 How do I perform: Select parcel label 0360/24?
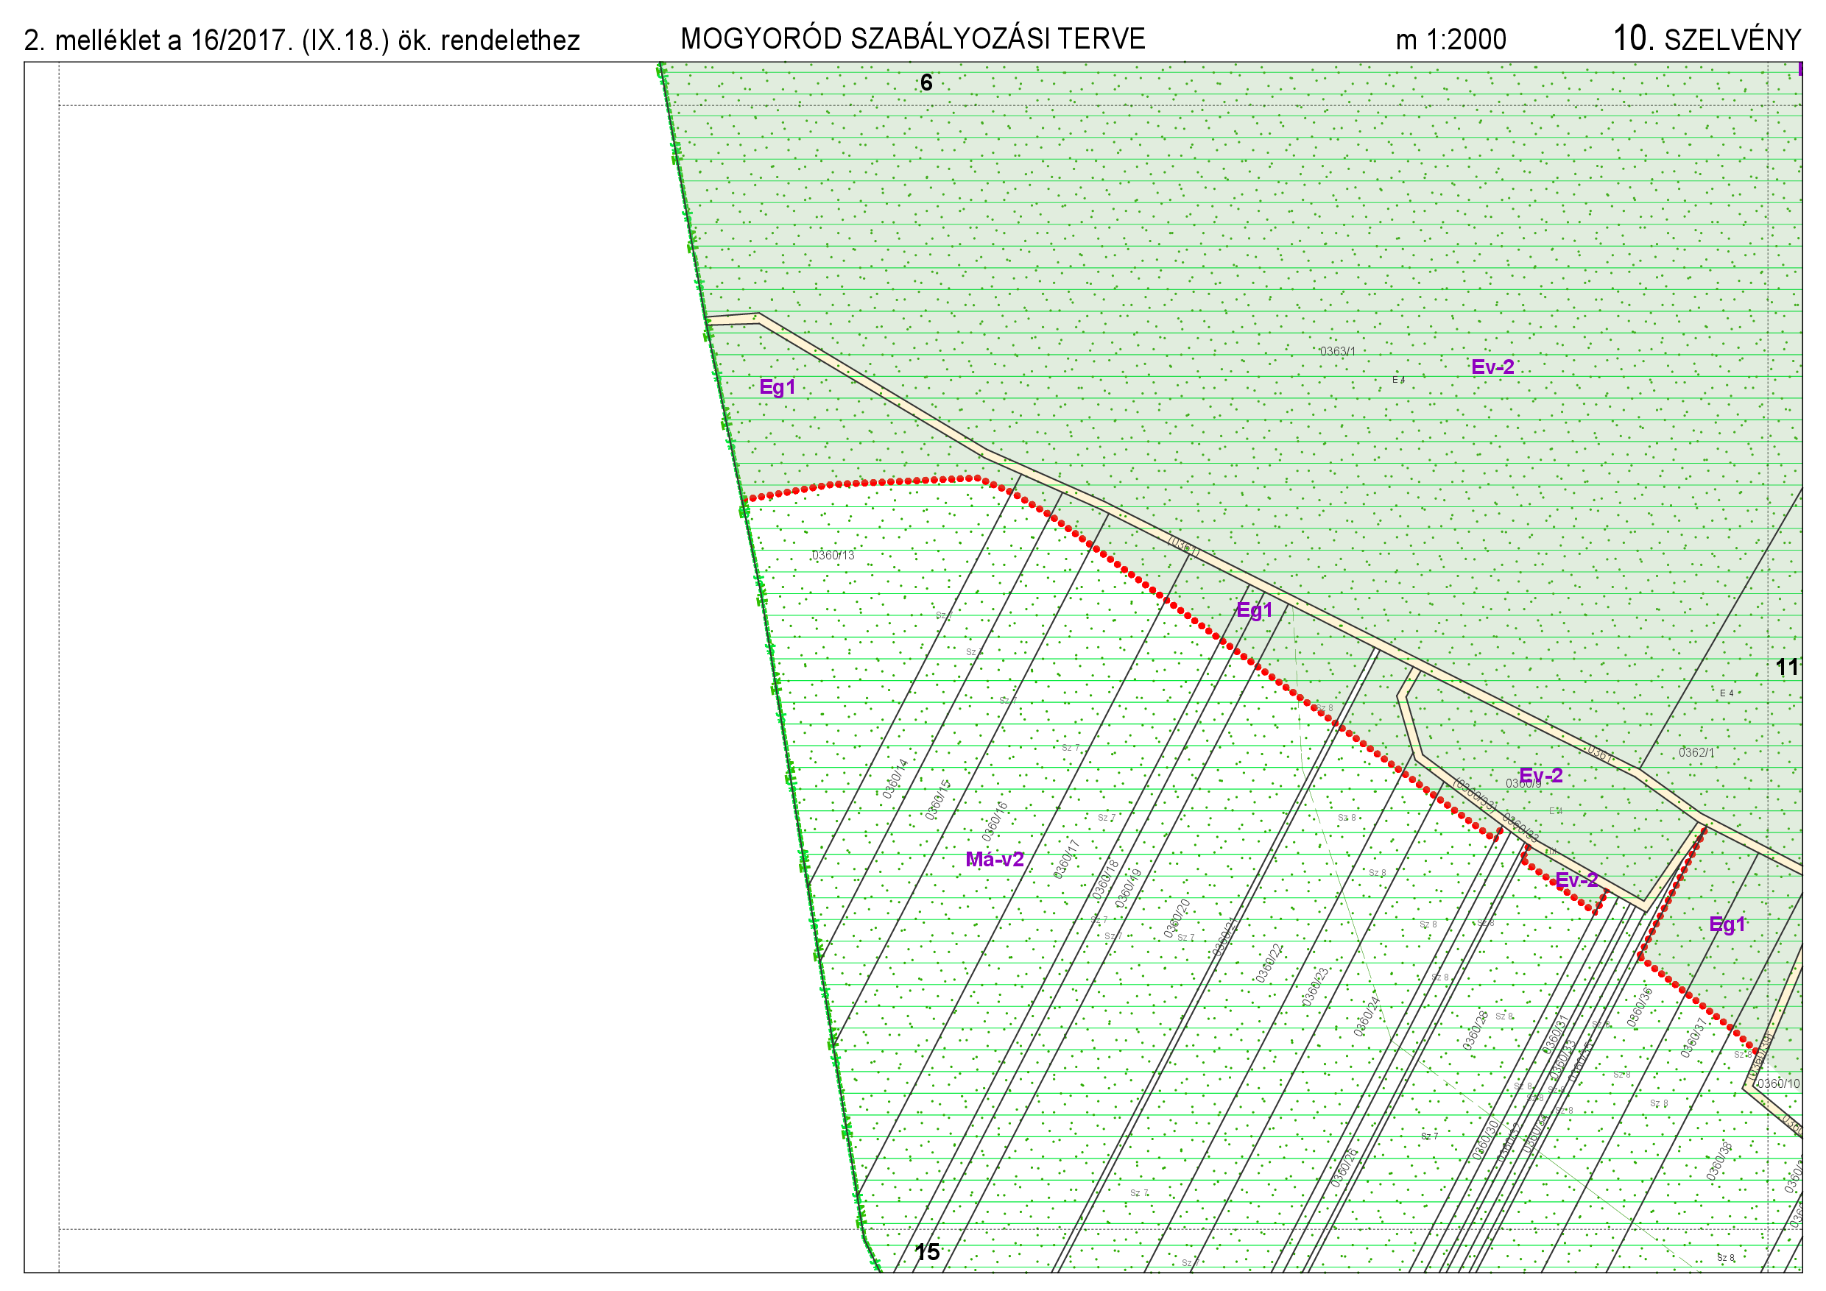pos(1367,1016)
